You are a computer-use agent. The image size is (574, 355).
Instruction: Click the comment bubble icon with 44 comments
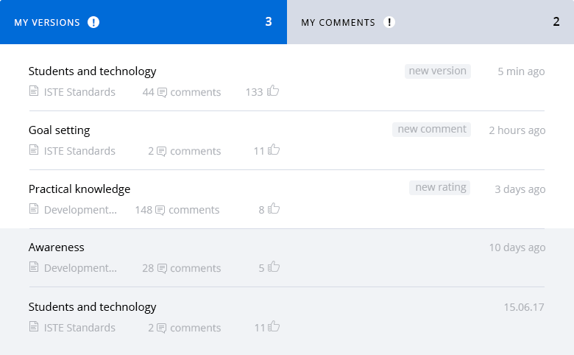(162, 92)
